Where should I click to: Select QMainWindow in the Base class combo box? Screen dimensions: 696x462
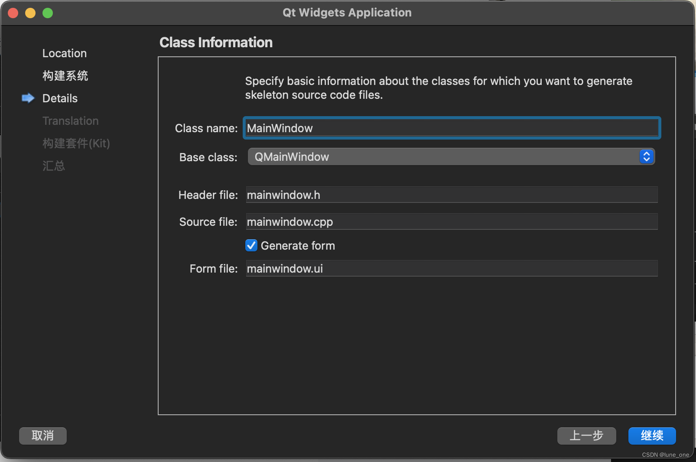451,157
